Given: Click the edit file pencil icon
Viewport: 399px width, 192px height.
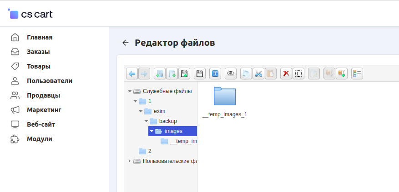Looking at the screenshot, I should [314, 74].
